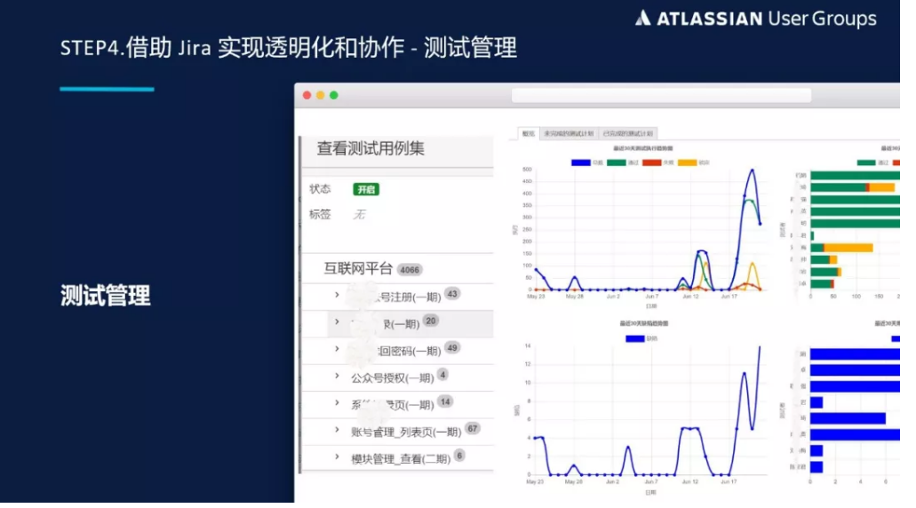Expand the 回密码(一期) tree row

(x=337, y=349)
